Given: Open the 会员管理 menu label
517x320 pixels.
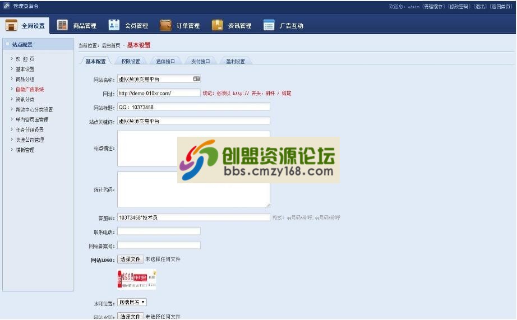Looking at the screenshot, I should [x=136, y=26].
